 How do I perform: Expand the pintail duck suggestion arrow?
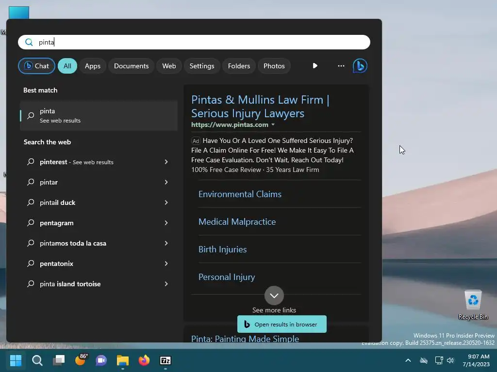[x=166, y=202]
